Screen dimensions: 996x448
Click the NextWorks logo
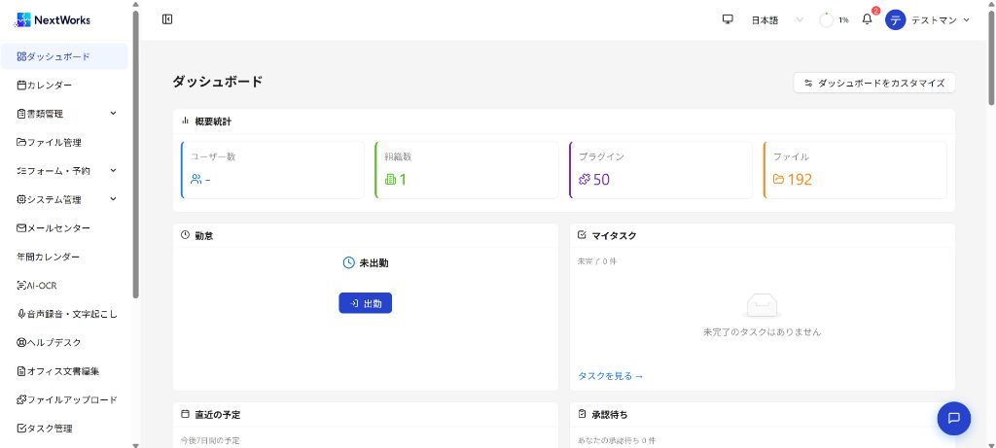point(53,19)
